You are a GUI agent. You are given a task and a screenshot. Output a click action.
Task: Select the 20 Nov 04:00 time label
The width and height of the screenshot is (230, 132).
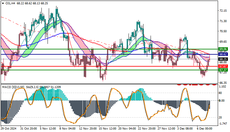point(127,129)
